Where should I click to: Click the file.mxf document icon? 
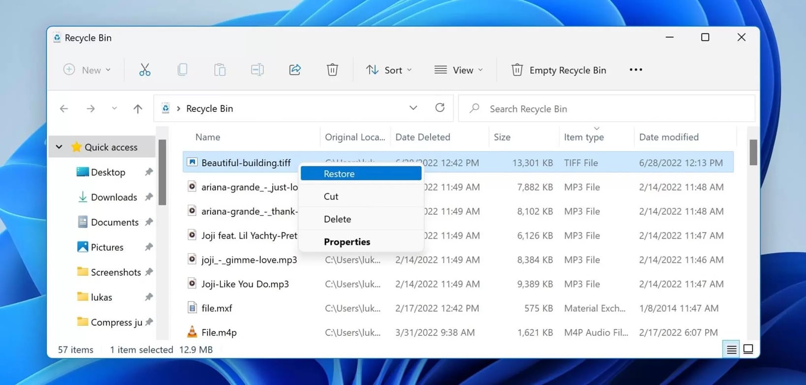point(192,308)
